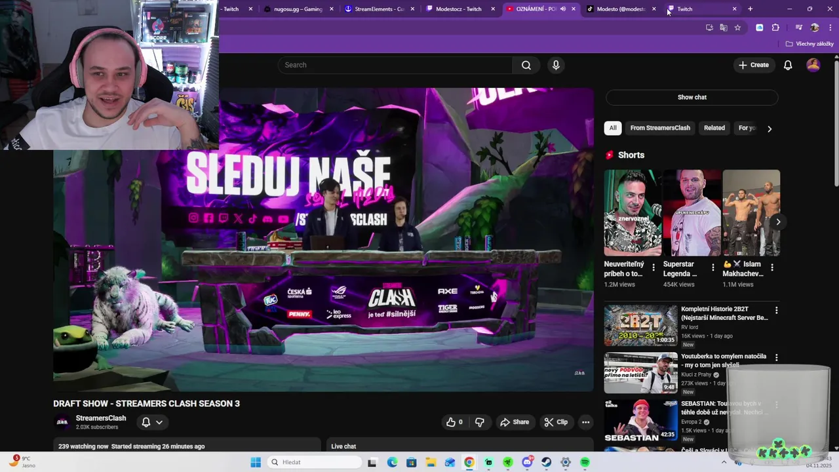The width and height of the screenshot is (839, 472).
Task: Click the install app icon in address bar
Action: (x=709, y=28)
